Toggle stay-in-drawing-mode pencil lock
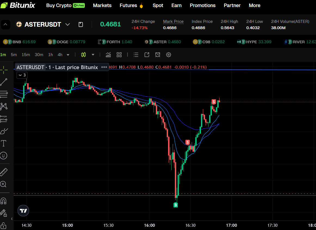Viewport: 316px width, 230px height. [4, 213]
